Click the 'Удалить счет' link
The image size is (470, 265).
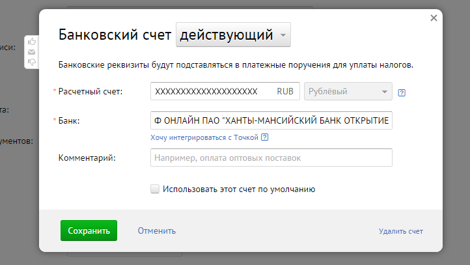tap(401, 231)
